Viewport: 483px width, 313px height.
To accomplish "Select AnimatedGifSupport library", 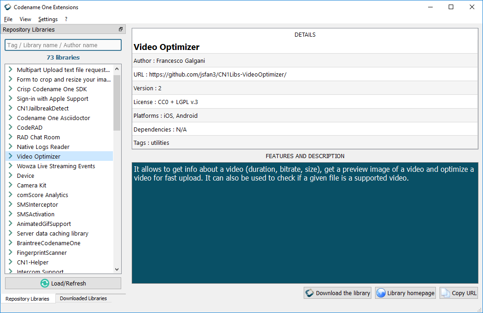I will click(44, 224).
